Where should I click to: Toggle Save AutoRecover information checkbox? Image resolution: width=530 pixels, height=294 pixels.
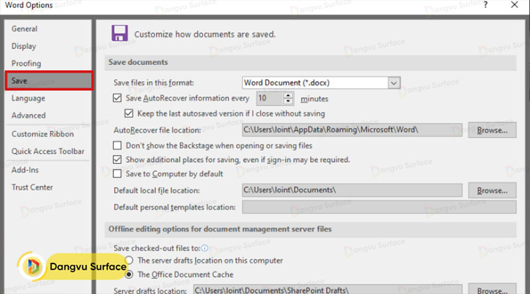pyautogui.click(x=118, y=99)
